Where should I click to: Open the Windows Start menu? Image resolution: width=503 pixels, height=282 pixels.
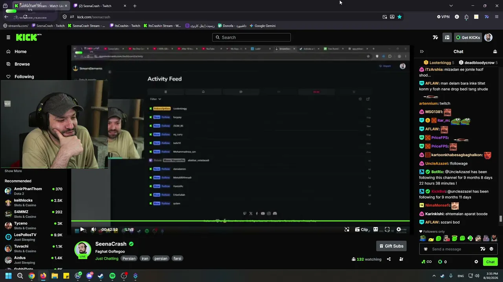pos(8,276)
